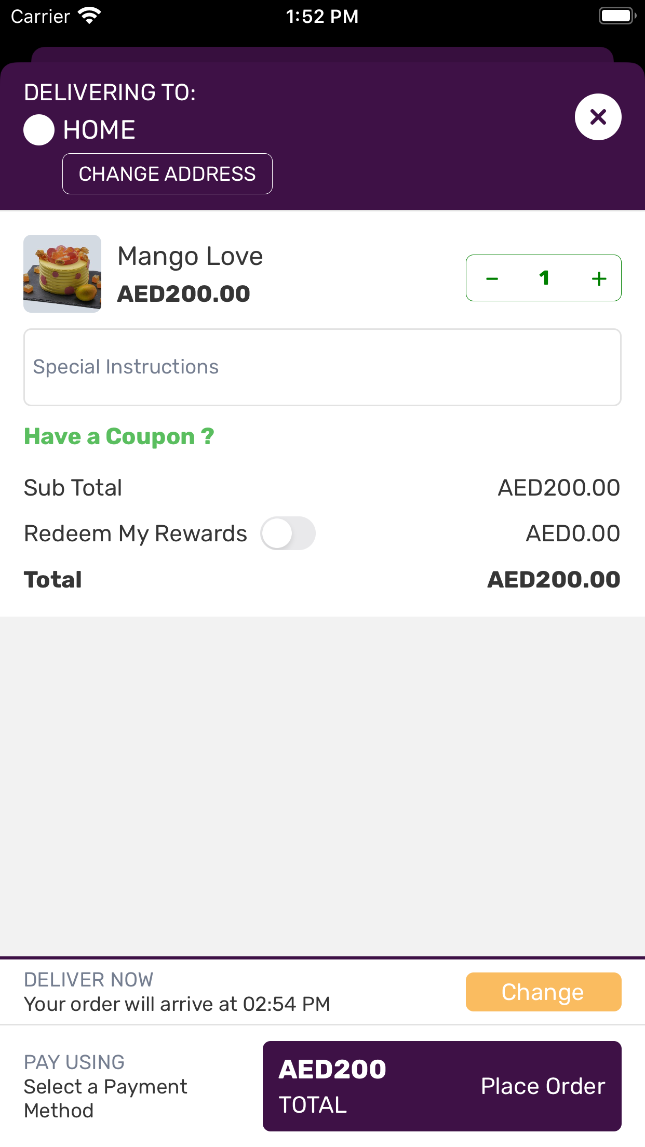Viewport: 645px width, 1147px height.
Task: Tap the Wi-Fi status icon
Action: click(89, 16)
